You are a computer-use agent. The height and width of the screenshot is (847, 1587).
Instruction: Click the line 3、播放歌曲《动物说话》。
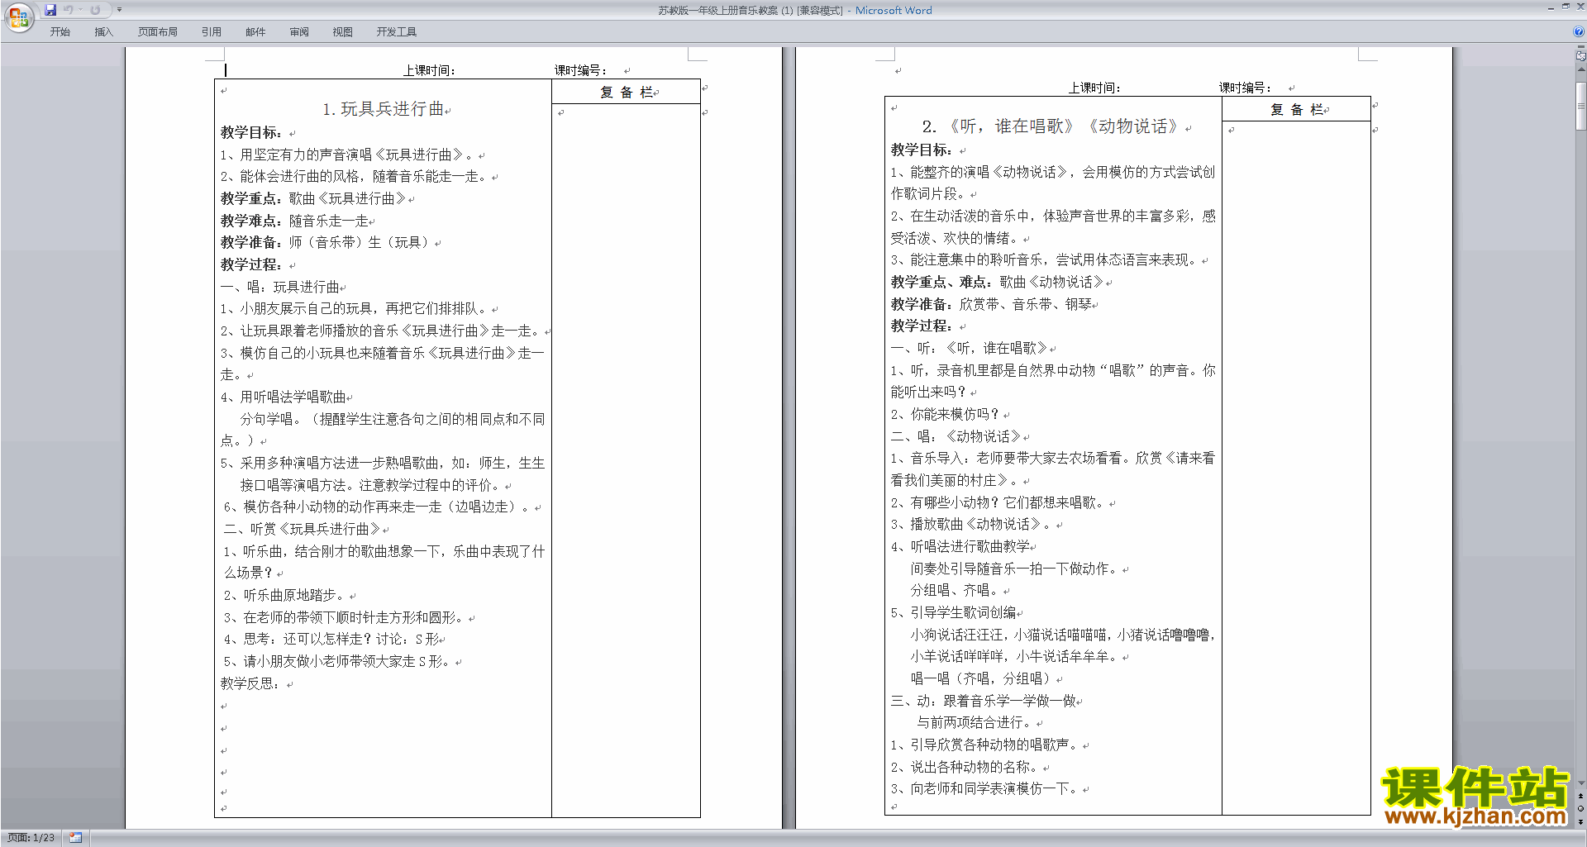coord(971,525)
